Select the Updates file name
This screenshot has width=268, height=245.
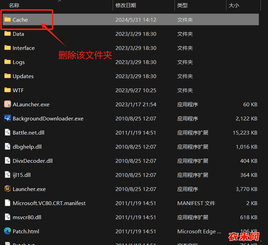click(x=23, y=76)
